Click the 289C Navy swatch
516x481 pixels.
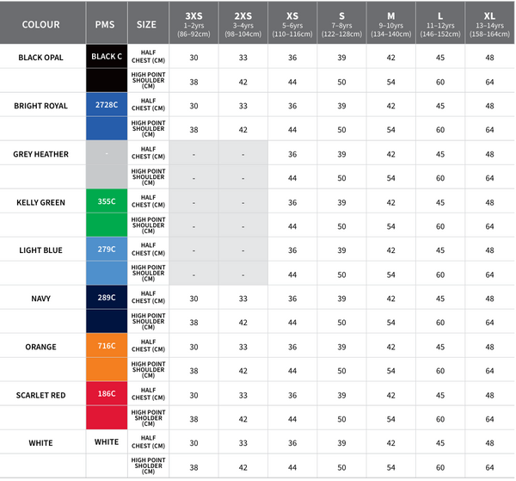pos(107,298)
